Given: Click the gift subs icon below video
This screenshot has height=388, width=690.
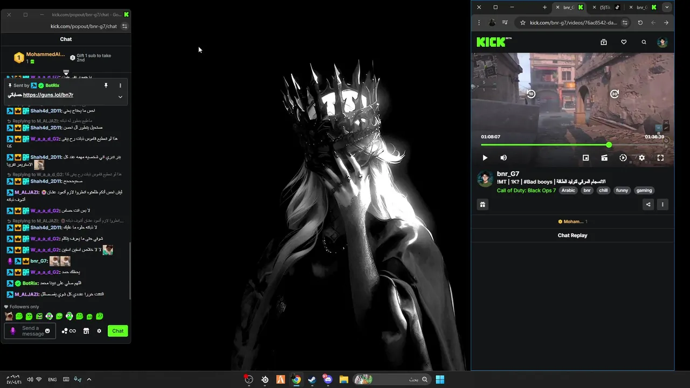Looking at the screenshot, I should tap(482, 204).
